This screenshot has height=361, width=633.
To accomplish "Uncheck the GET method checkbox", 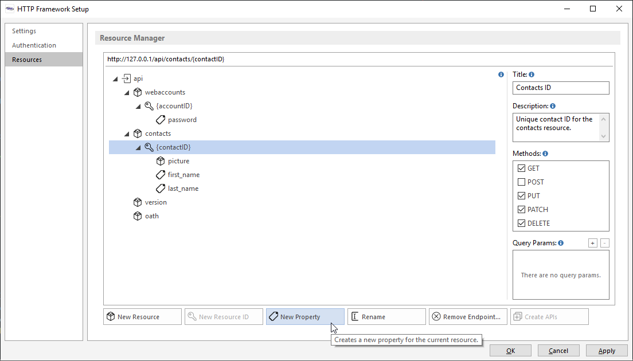I will pos(521,168).
